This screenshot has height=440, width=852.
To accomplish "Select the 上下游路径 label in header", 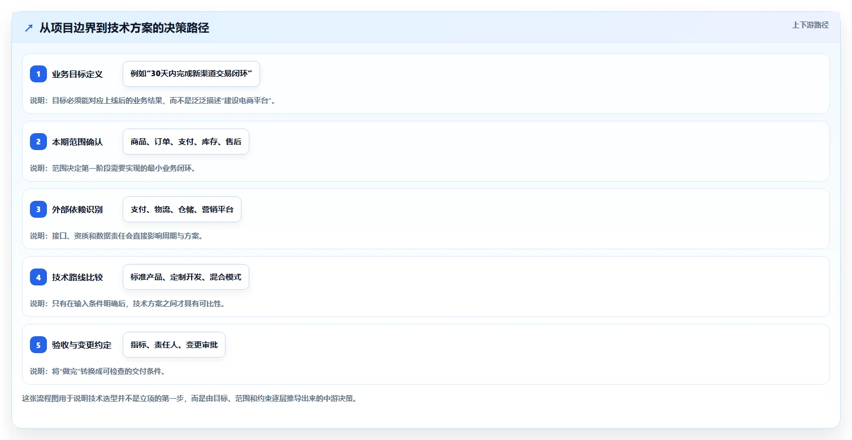I will coord(810,25).
